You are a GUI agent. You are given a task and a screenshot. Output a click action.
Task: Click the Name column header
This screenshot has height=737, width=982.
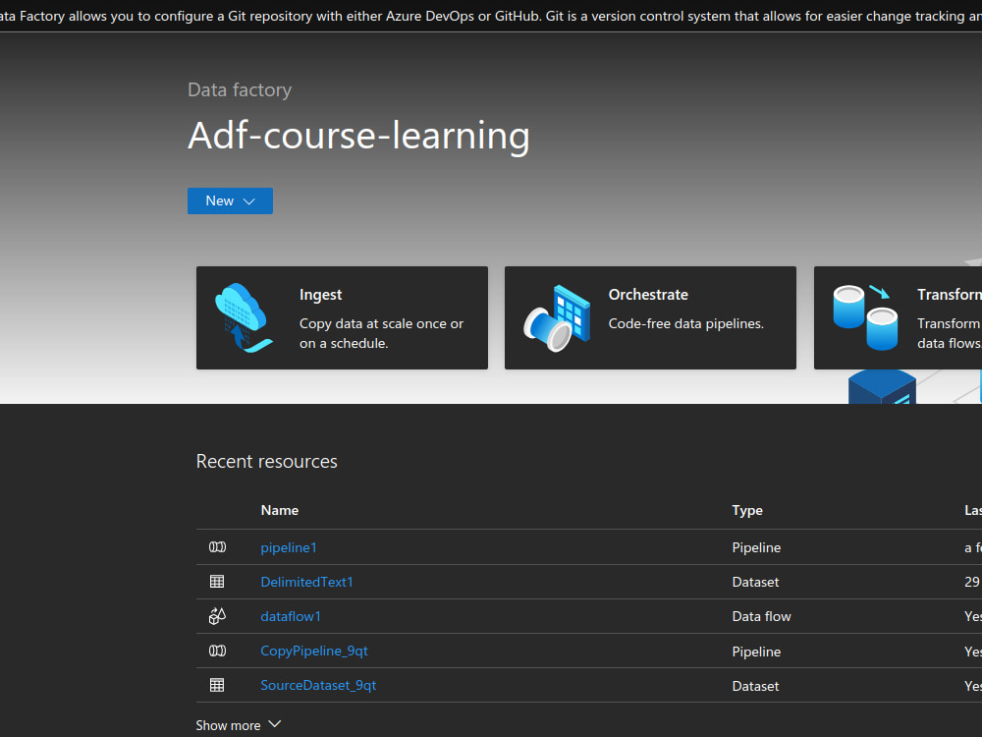pos(279,510)
